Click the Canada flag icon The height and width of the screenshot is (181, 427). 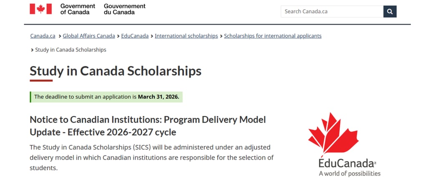pyautogui.click(x=40, y=9)
